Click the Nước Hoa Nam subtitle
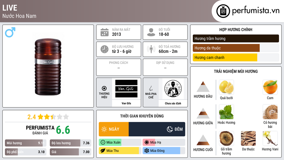284x160 pixels. 19,16
